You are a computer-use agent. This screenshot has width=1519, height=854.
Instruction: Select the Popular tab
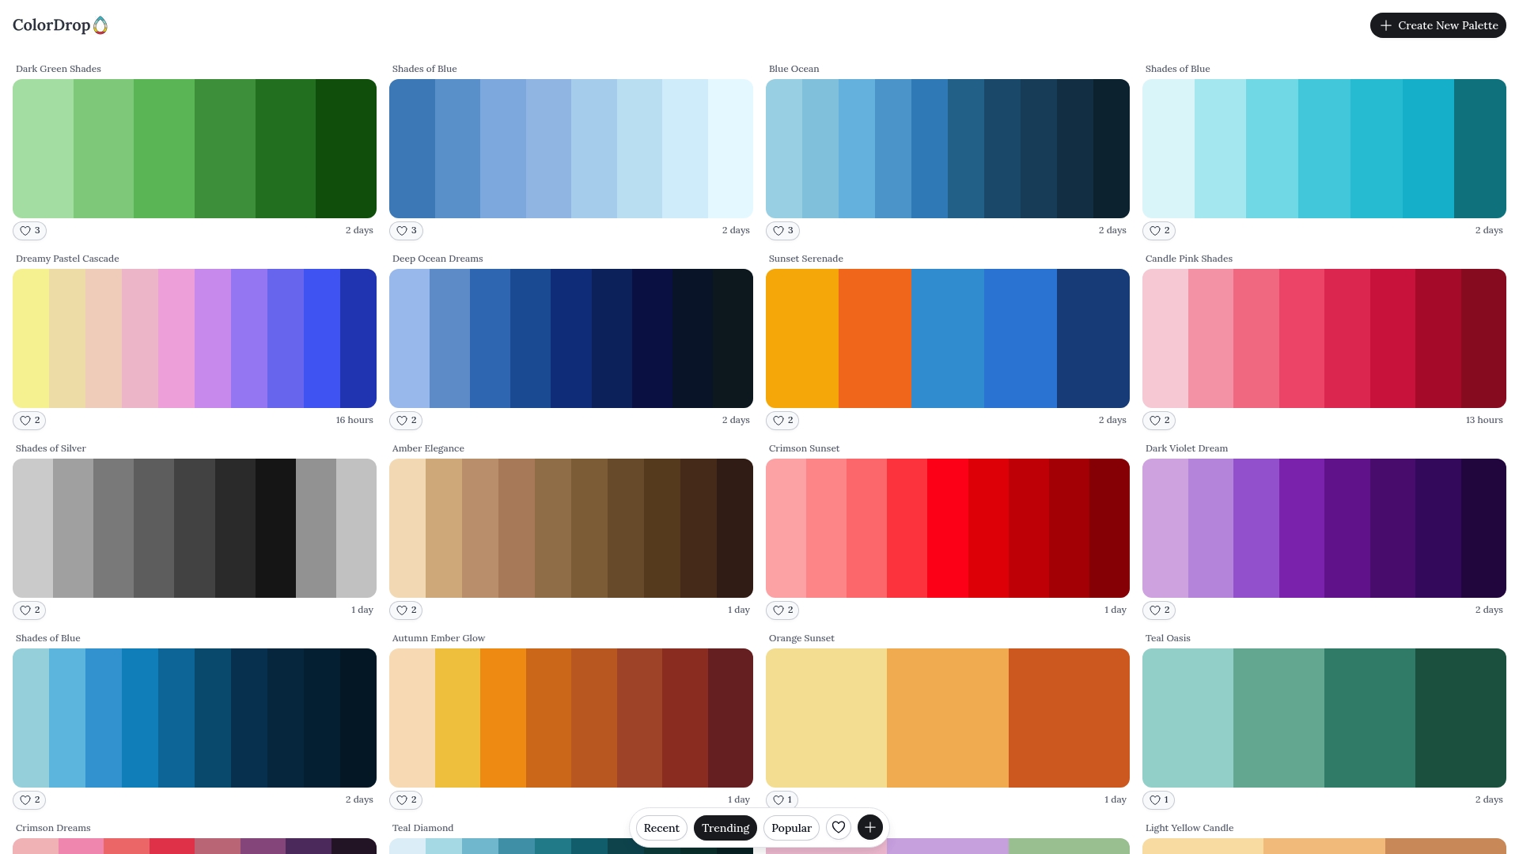791,827
